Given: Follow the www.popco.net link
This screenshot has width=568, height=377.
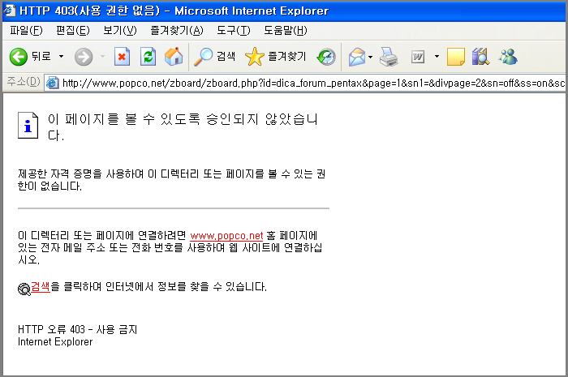Looking at the screenshot, I should tap(226, 236).
